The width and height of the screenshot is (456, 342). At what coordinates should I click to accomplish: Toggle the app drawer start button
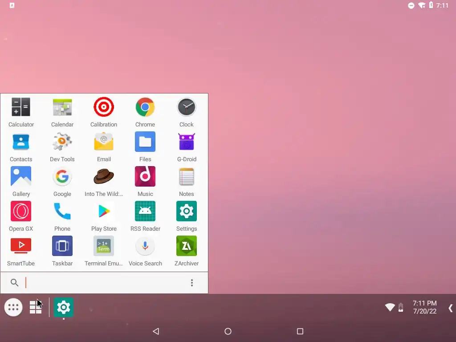point(13,307)
